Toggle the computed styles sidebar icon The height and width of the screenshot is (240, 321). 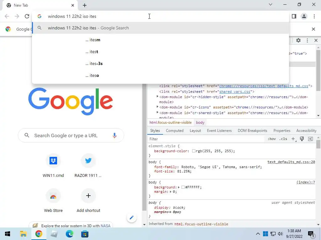click(x=311, y=139)
